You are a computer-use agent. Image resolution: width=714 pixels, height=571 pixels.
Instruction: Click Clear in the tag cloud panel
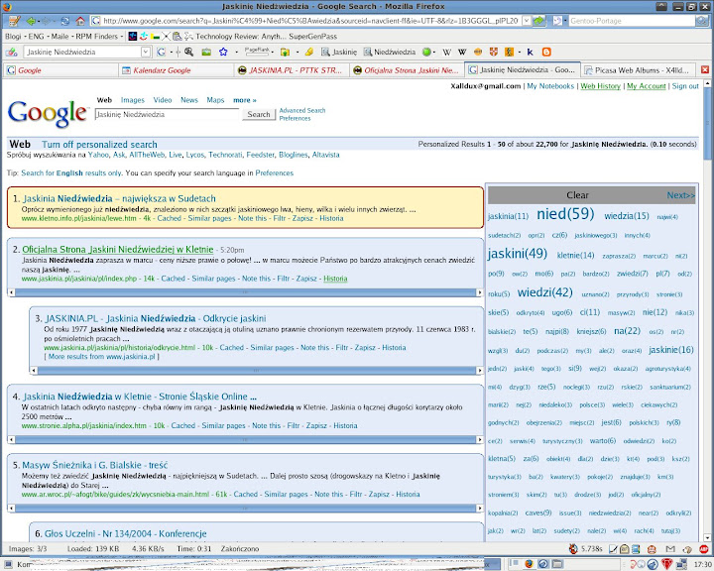click(x=577, y=195)
